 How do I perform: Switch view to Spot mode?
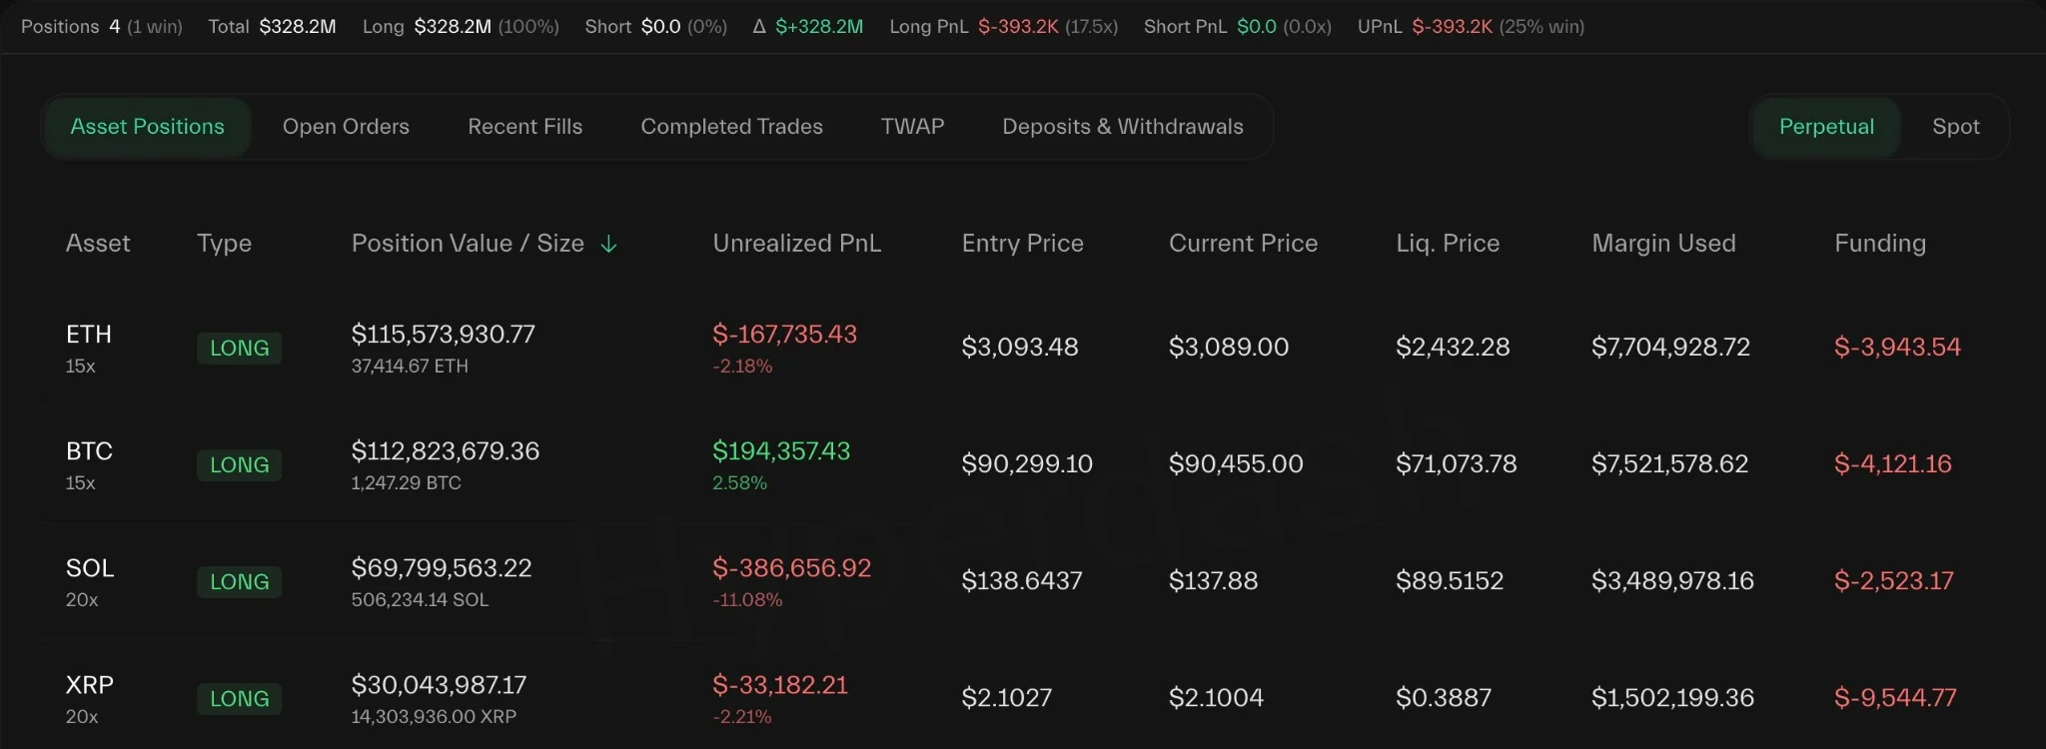coord(1955,127)
